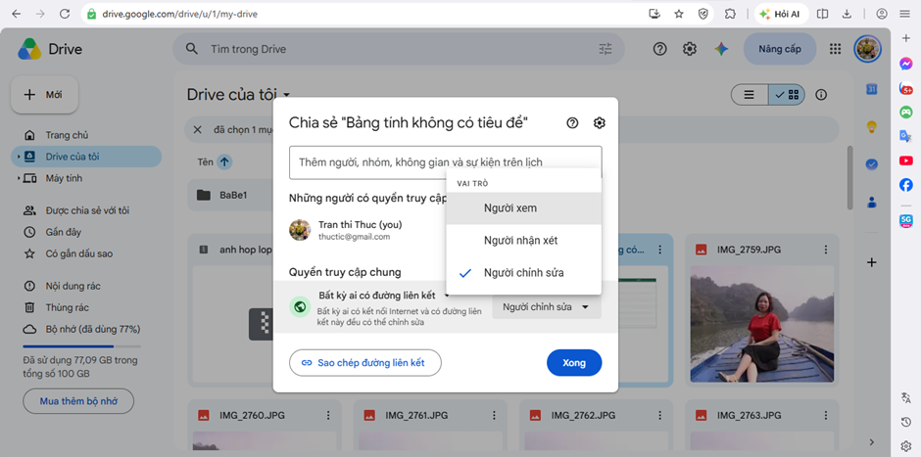Switch to grid layout view
Image resolution: width=921 pixels, height=457 pixels.
click(x=787, y=95)
